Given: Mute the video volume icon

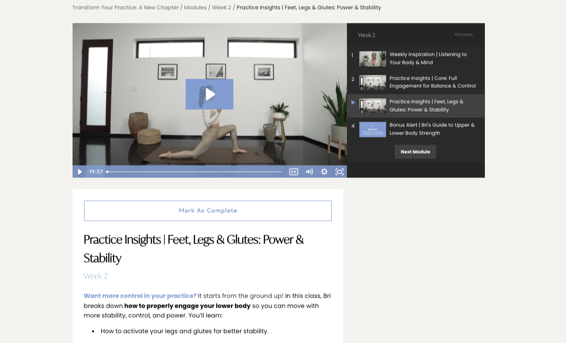Looking at the screenshot, I should pos(309,172).
